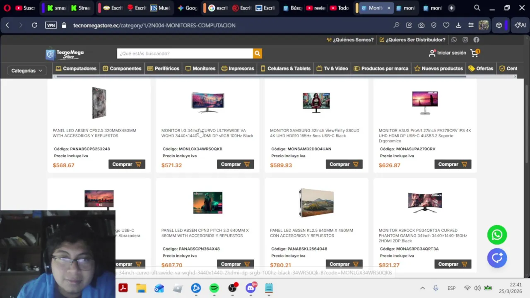Expand the Categorías dropdown

pyautogui.click(x=27, y=71)
